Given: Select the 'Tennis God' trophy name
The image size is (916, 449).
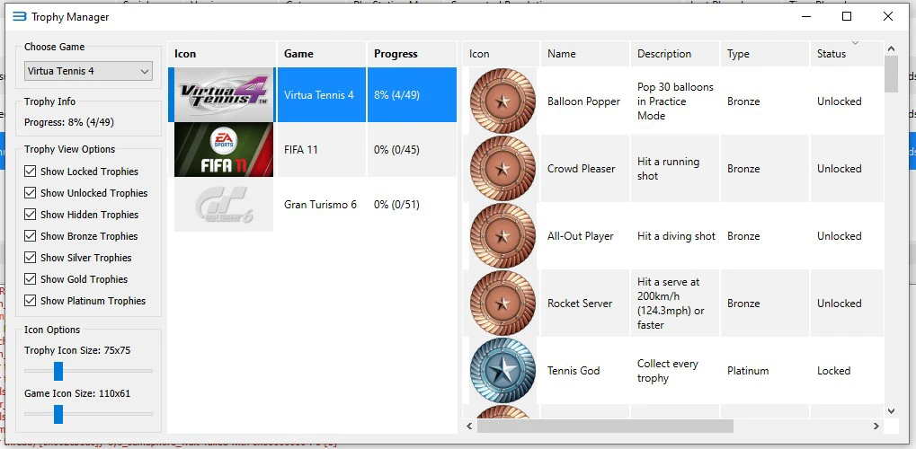Looking at the screenshot, I should coord(574,371).
